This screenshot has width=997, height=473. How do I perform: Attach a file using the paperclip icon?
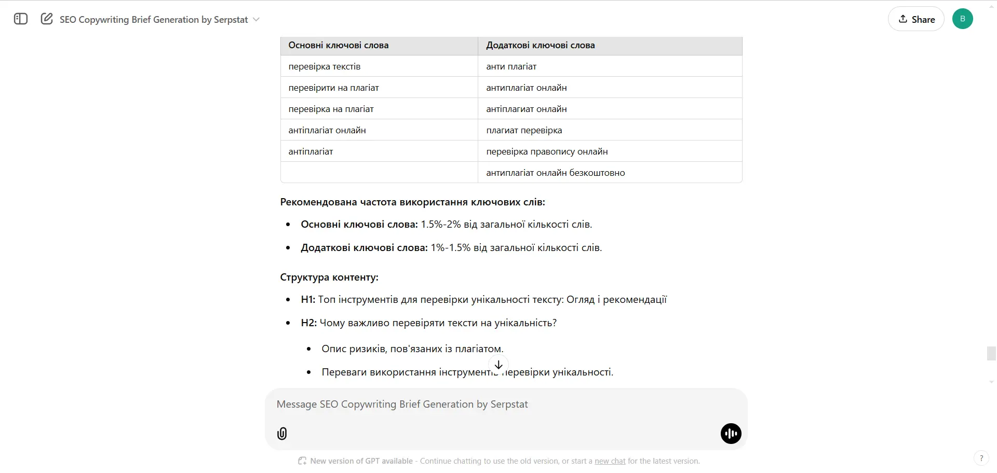pos(281,434)
